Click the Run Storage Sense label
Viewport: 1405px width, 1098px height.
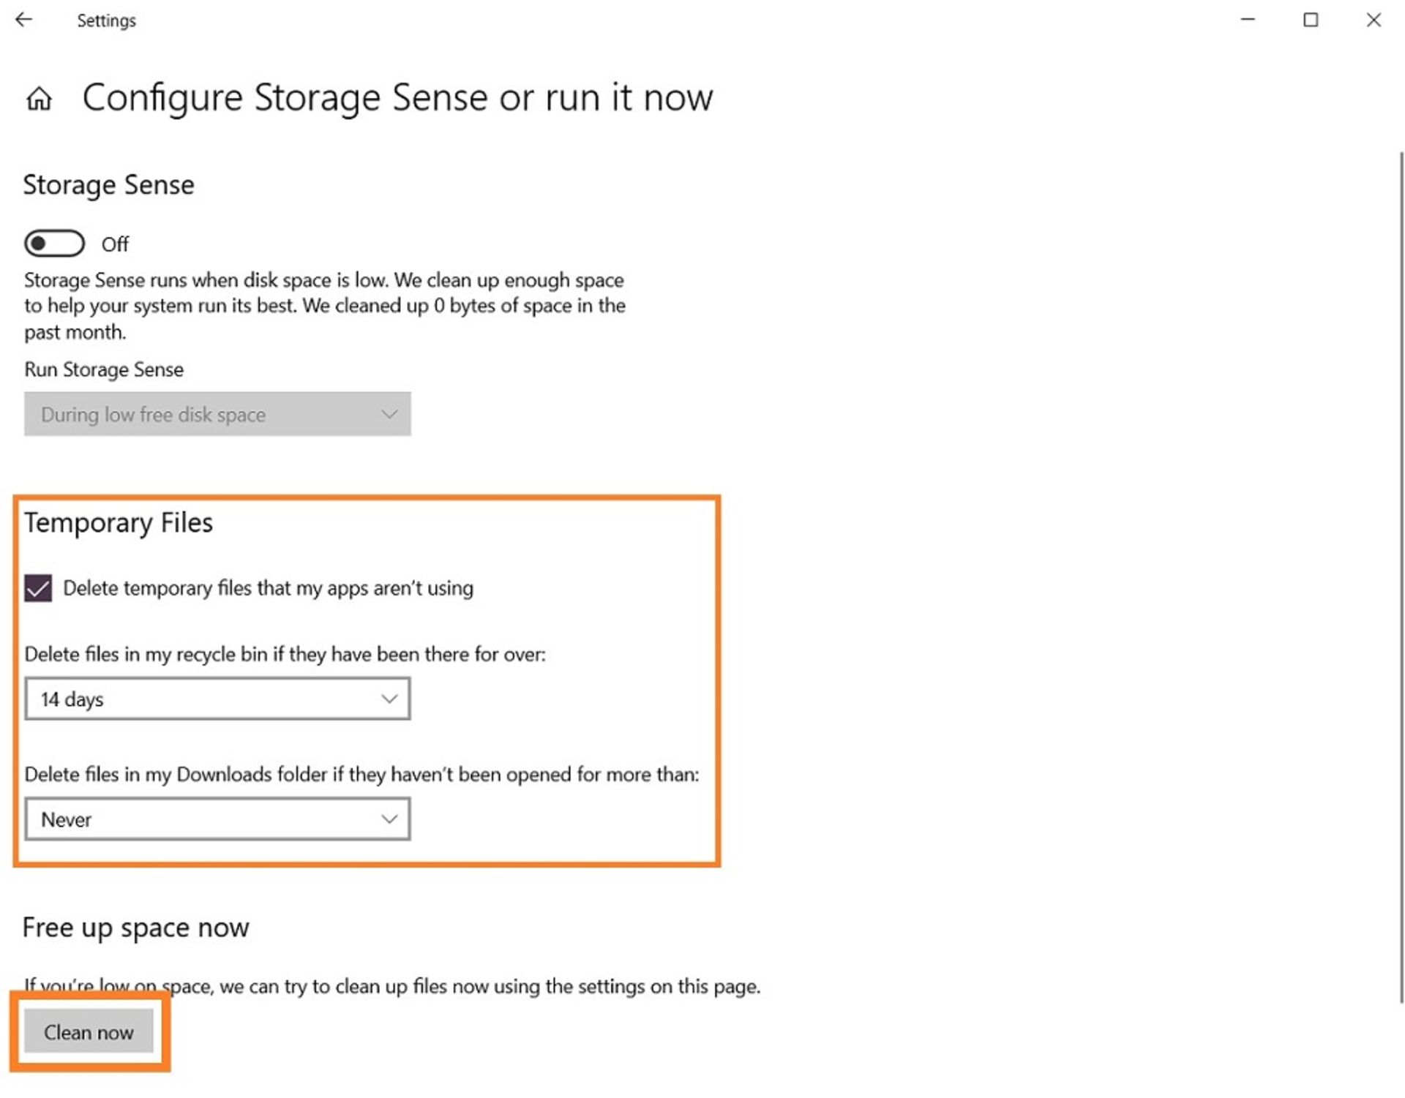104,369
